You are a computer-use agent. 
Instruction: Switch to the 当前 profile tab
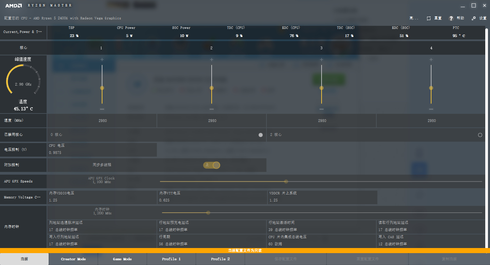(x=24, y=259)
